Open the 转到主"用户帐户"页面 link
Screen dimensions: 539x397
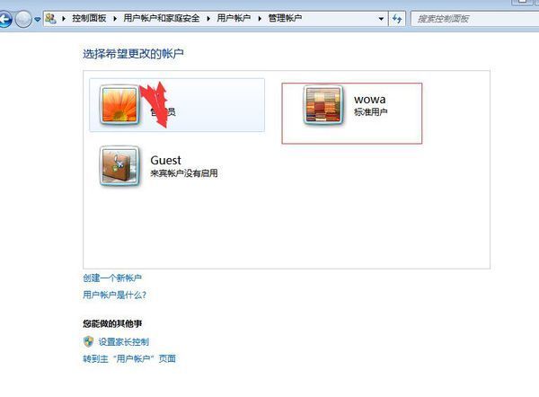click(x=129, y=358)
